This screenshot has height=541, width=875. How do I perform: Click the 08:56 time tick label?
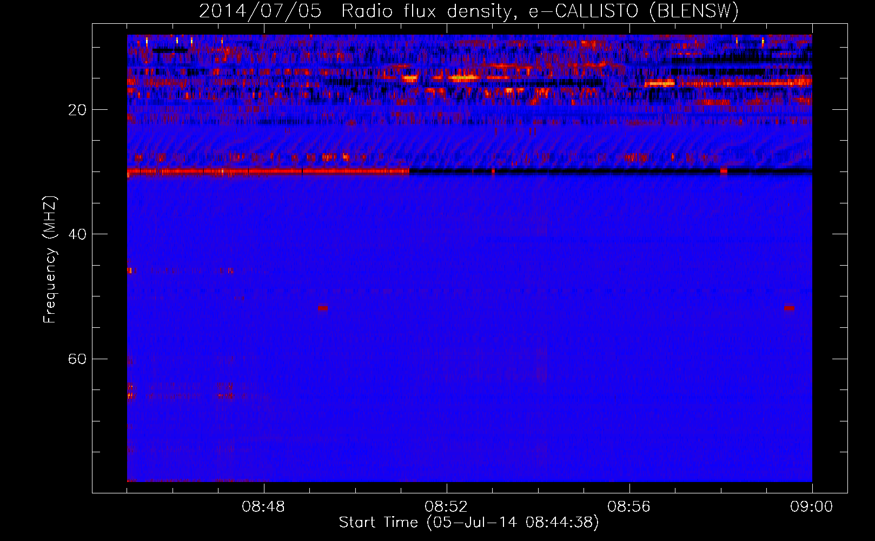629,507
